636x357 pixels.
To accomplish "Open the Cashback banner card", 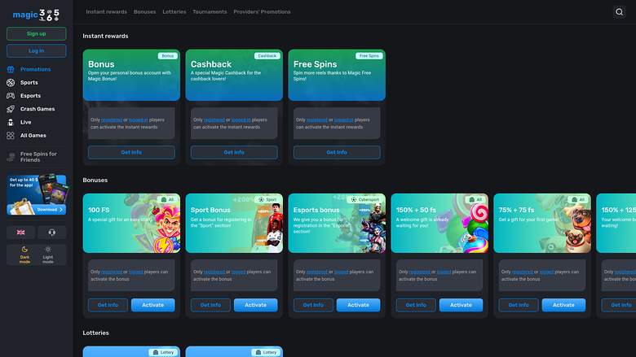I will [x=234, y=75].
